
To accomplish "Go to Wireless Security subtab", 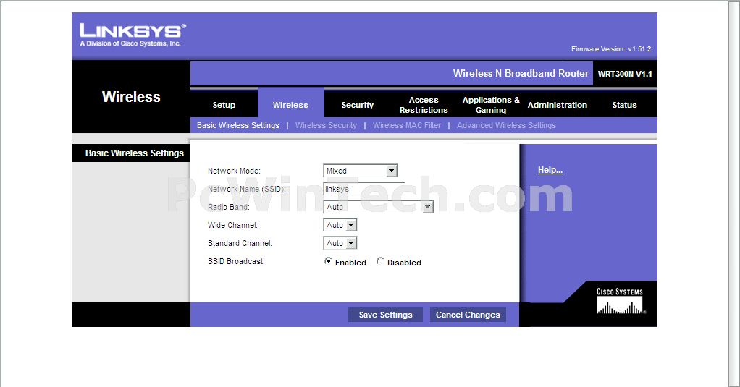I will tap(326, 125).
